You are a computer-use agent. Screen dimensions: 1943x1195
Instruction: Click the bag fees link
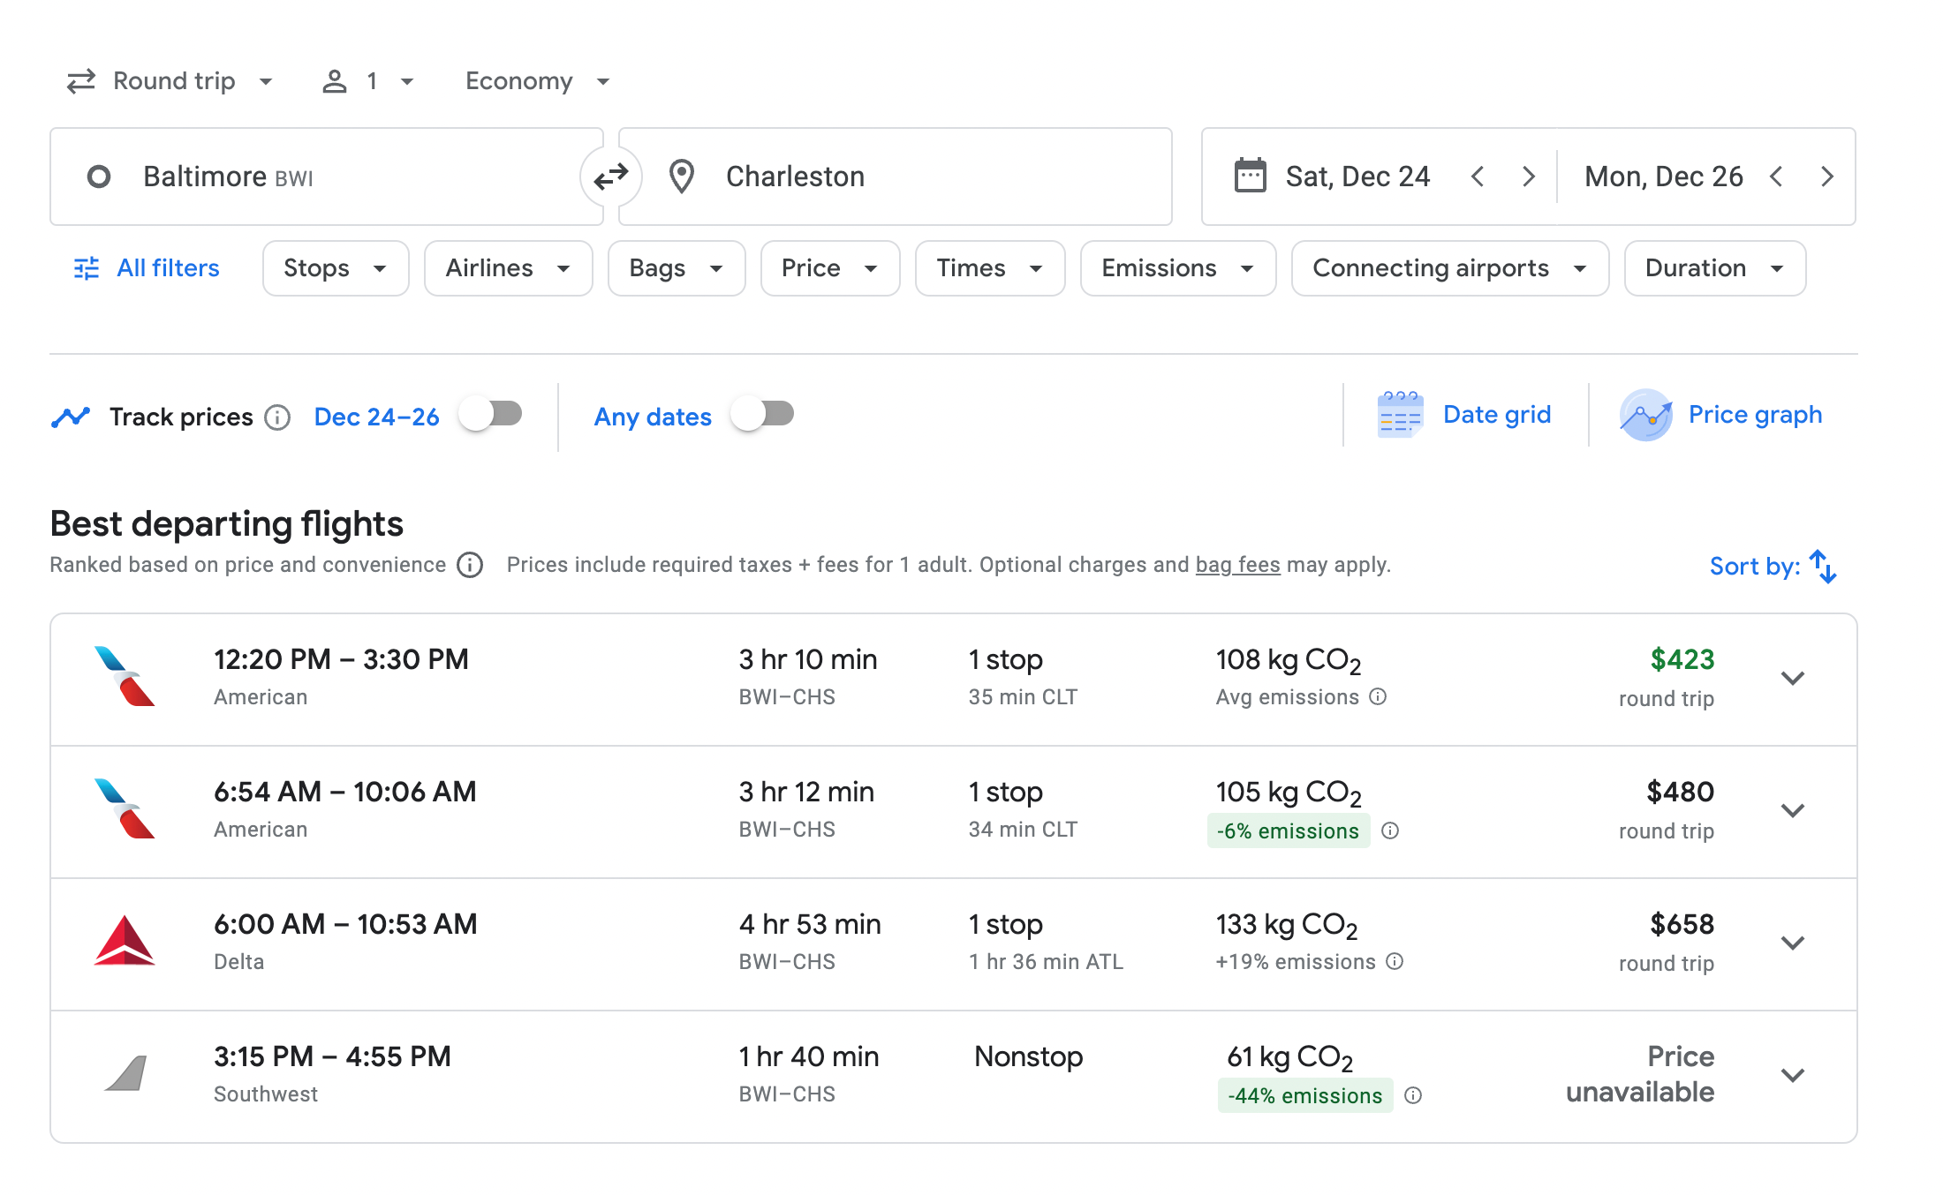1237,565
